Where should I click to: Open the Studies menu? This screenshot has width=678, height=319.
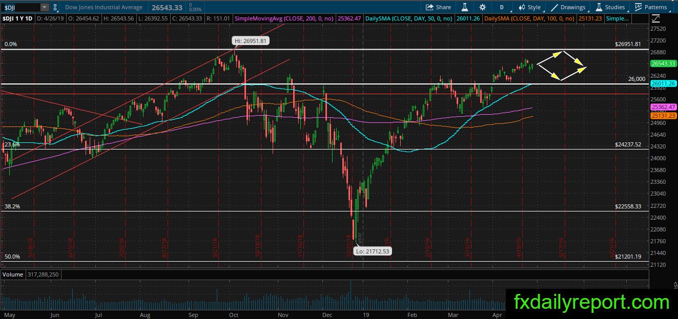click(610, 7)
